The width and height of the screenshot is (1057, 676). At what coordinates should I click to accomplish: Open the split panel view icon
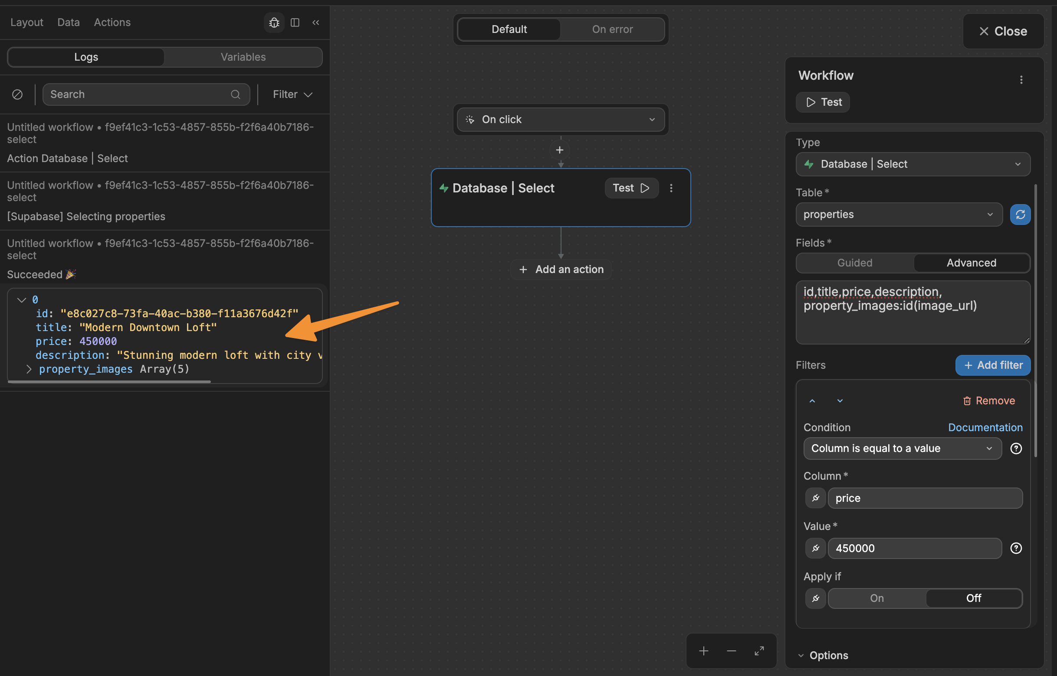click(295, 23)
